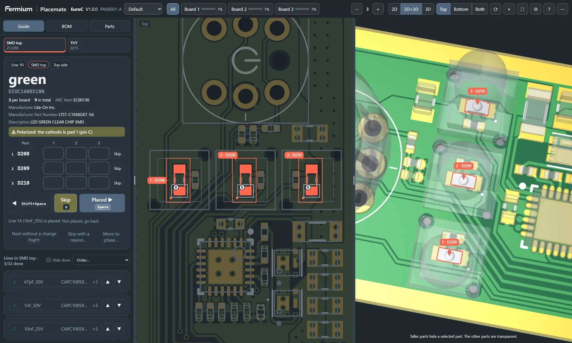Click the Top side tag

[x=60, y=65]
